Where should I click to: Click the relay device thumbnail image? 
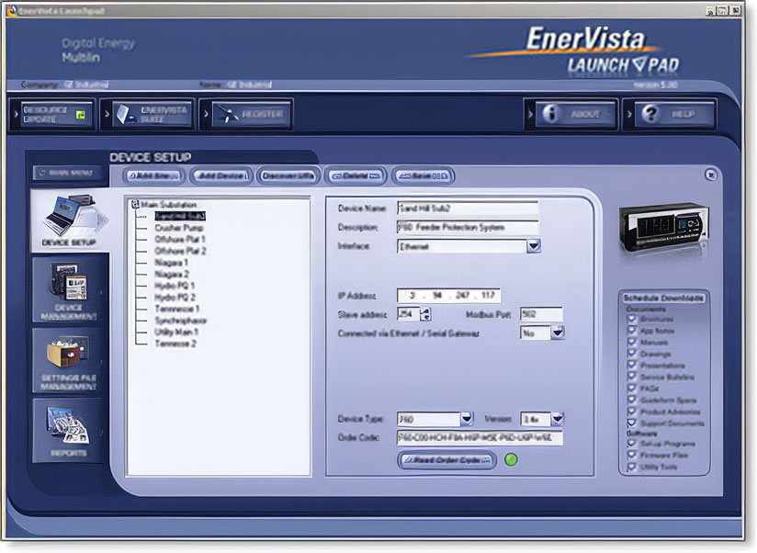click(664, 229)
